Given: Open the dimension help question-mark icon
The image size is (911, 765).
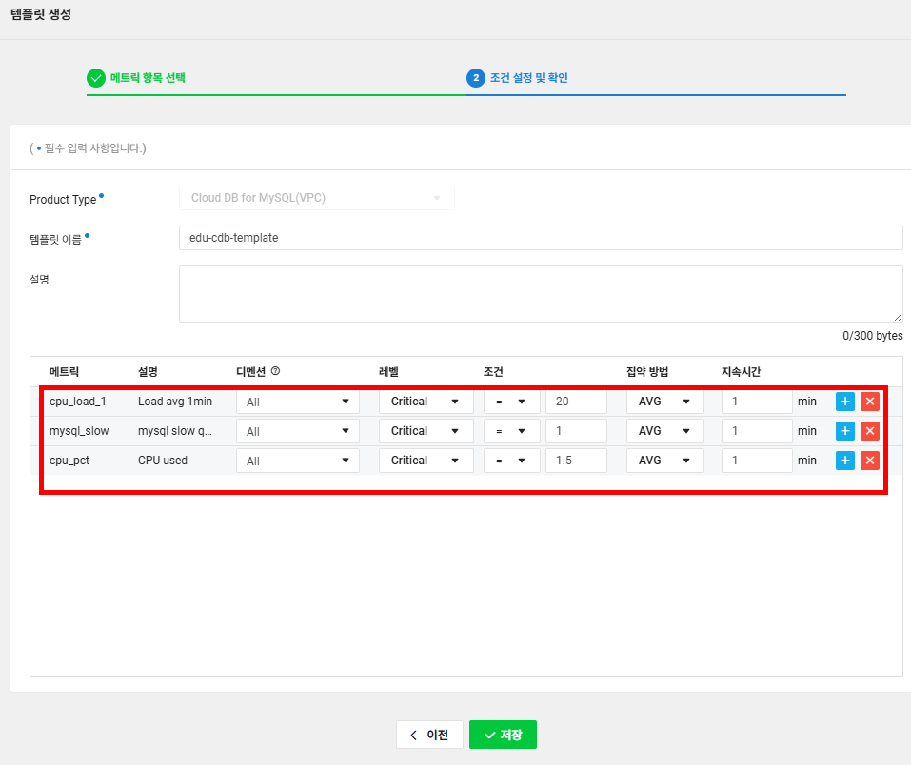Looking at the screenshot, I should 275,371.
